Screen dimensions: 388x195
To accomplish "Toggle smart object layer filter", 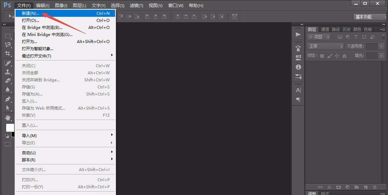I will click(x=372, y=37).
